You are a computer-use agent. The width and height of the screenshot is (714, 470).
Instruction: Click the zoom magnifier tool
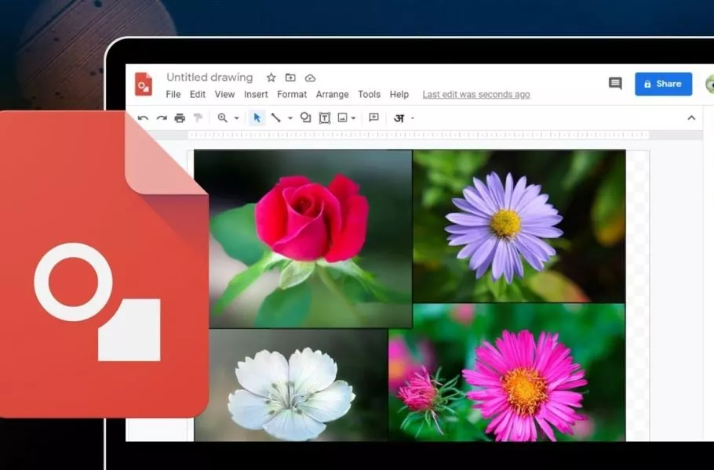[x=222, y=118]
